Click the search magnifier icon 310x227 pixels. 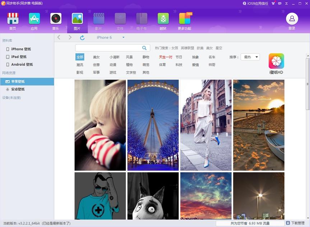coord(144,48)
